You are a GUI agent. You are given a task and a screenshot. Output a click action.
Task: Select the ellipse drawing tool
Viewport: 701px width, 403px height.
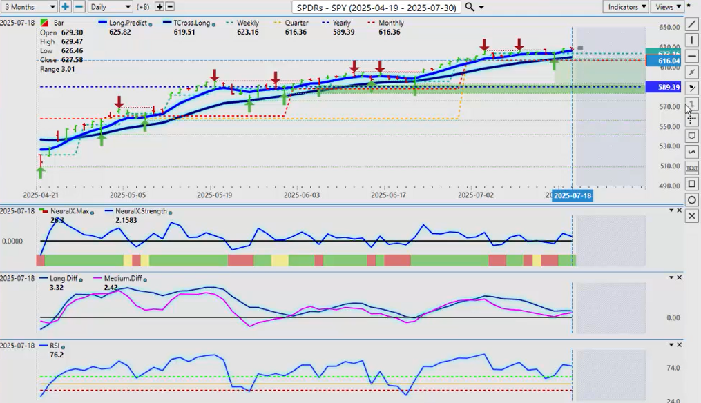tap(692, 199)
